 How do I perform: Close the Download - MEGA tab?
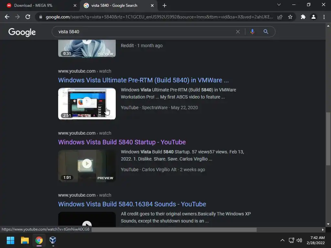(x=75, y=5)
